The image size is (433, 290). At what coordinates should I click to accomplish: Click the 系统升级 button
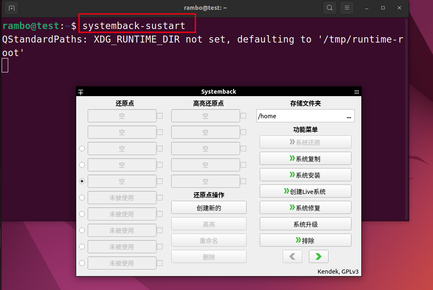tap(305, 224)
